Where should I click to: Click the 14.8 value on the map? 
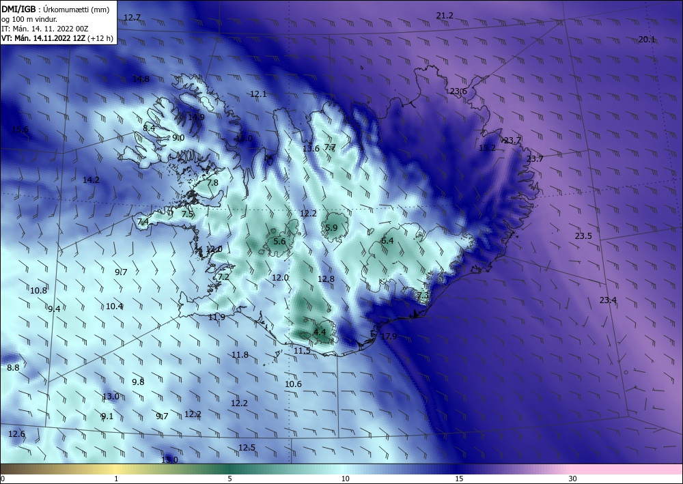click(x=141, y=79)
